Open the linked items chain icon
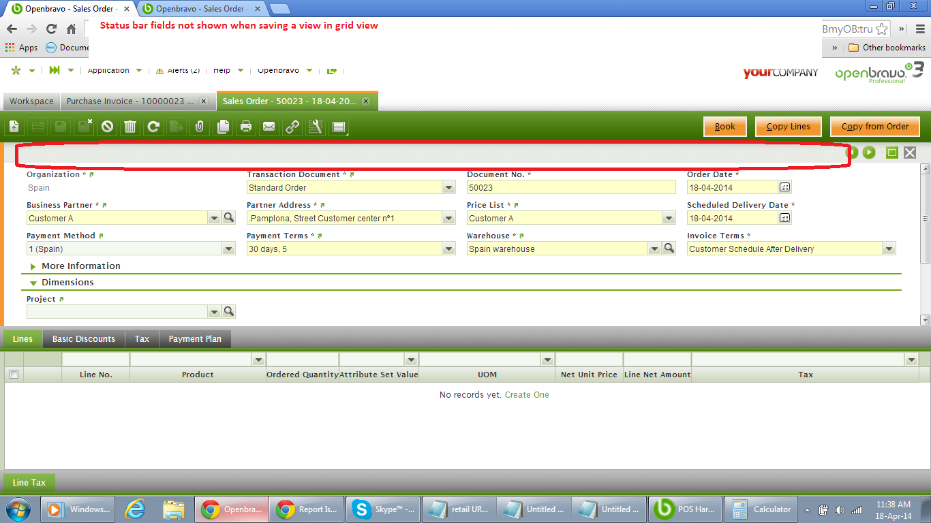 click(x=292, y=127)
